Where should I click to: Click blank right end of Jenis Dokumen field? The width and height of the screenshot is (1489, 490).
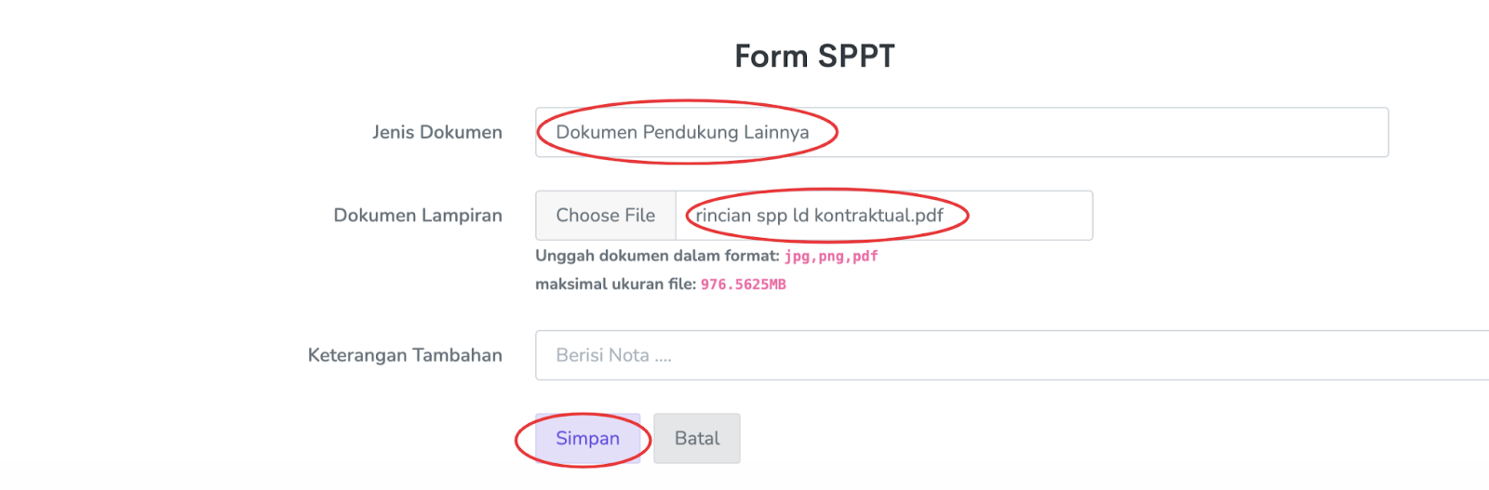pos(1303,132)
